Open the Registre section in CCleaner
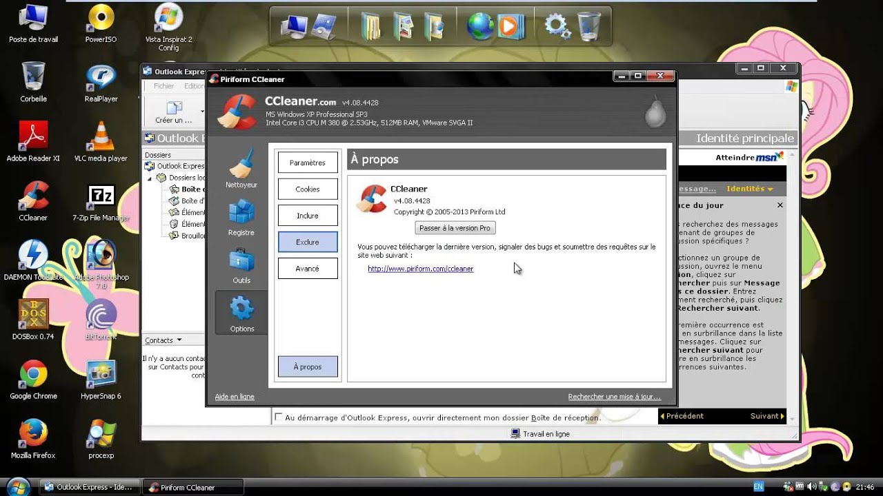Viewport: 883px width, 496px height. point(241,217)
